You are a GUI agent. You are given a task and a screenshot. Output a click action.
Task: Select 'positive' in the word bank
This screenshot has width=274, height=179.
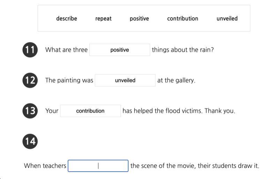pos(139,19)
